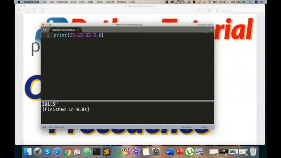Open the Selection menu

tap(62, 2)
